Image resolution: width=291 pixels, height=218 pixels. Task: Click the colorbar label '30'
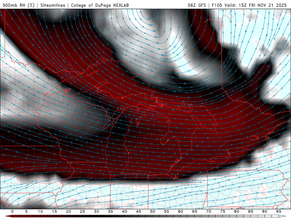[96, 211]
